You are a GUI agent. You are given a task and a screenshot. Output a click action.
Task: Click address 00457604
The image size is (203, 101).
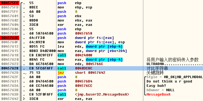point(10,25)
